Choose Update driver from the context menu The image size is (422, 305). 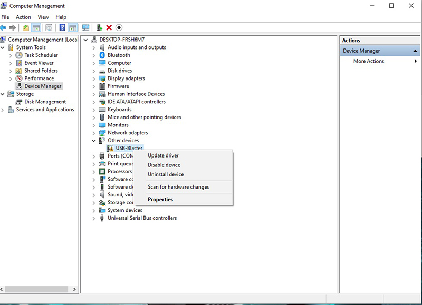tap(163, 155)
